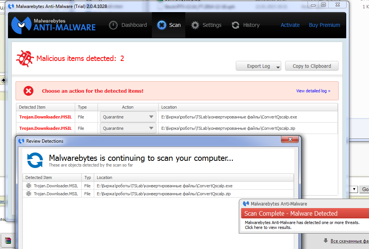Click the download arrow icon in background browser

point(326,241)
